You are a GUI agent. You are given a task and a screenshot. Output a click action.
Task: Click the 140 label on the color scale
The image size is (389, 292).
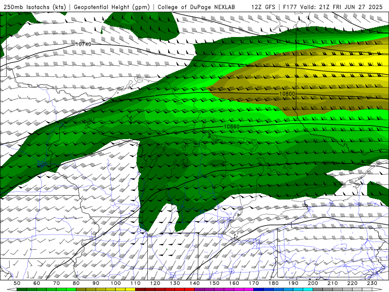tap(194, 283)
